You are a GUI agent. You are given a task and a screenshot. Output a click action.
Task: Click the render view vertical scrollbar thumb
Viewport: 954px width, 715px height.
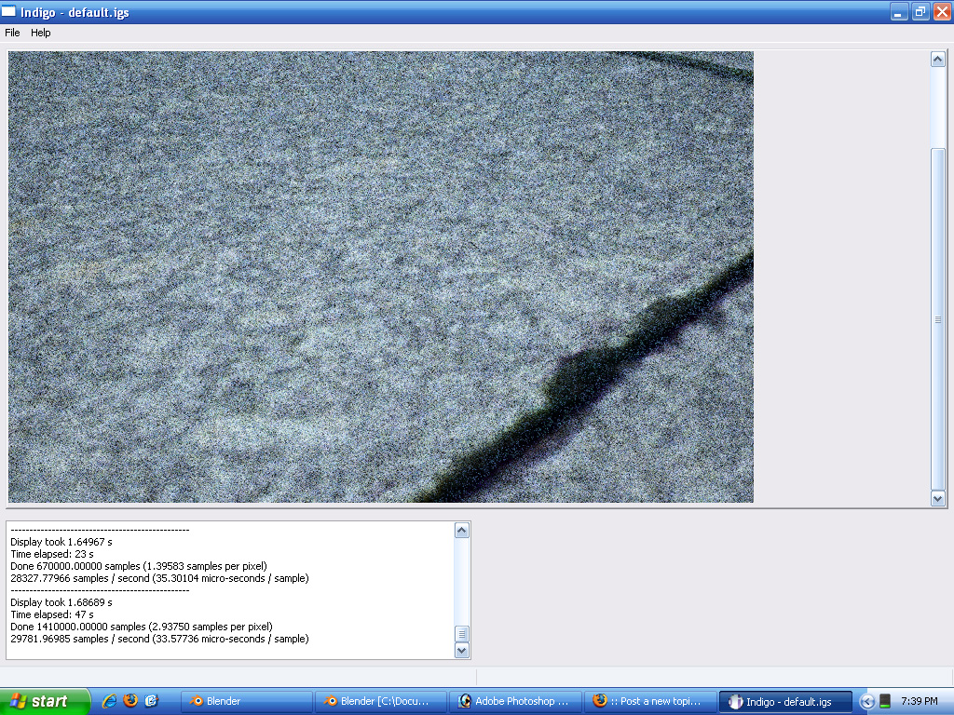point(937,319)
